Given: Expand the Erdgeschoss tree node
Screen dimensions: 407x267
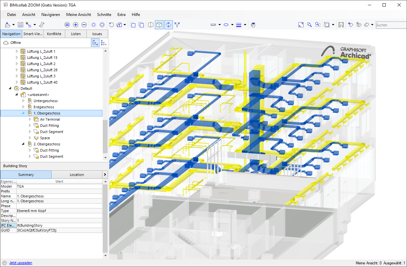Looking at the screenshot, I should coord(23,107).
